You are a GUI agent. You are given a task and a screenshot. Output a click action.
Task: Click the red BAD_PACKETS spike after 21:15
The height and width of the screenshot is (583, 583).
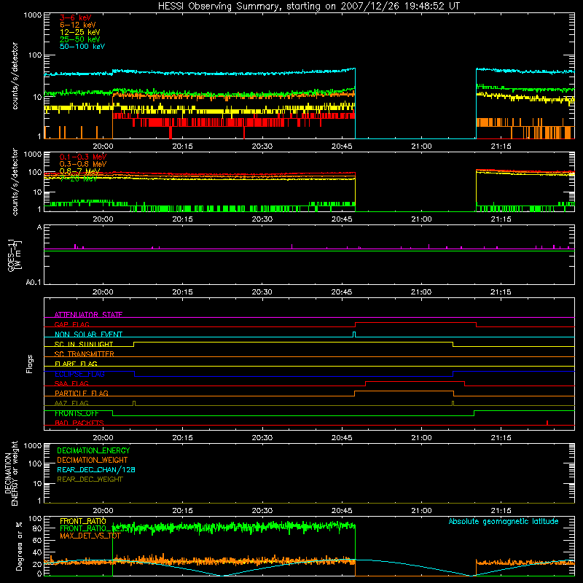[547, 423]
